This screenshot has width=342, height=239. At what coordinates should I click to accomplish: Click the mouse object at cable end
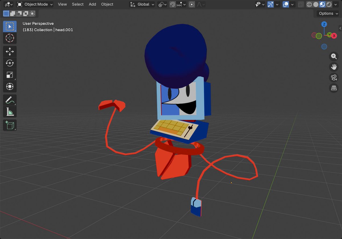click(x=196, y=207)
